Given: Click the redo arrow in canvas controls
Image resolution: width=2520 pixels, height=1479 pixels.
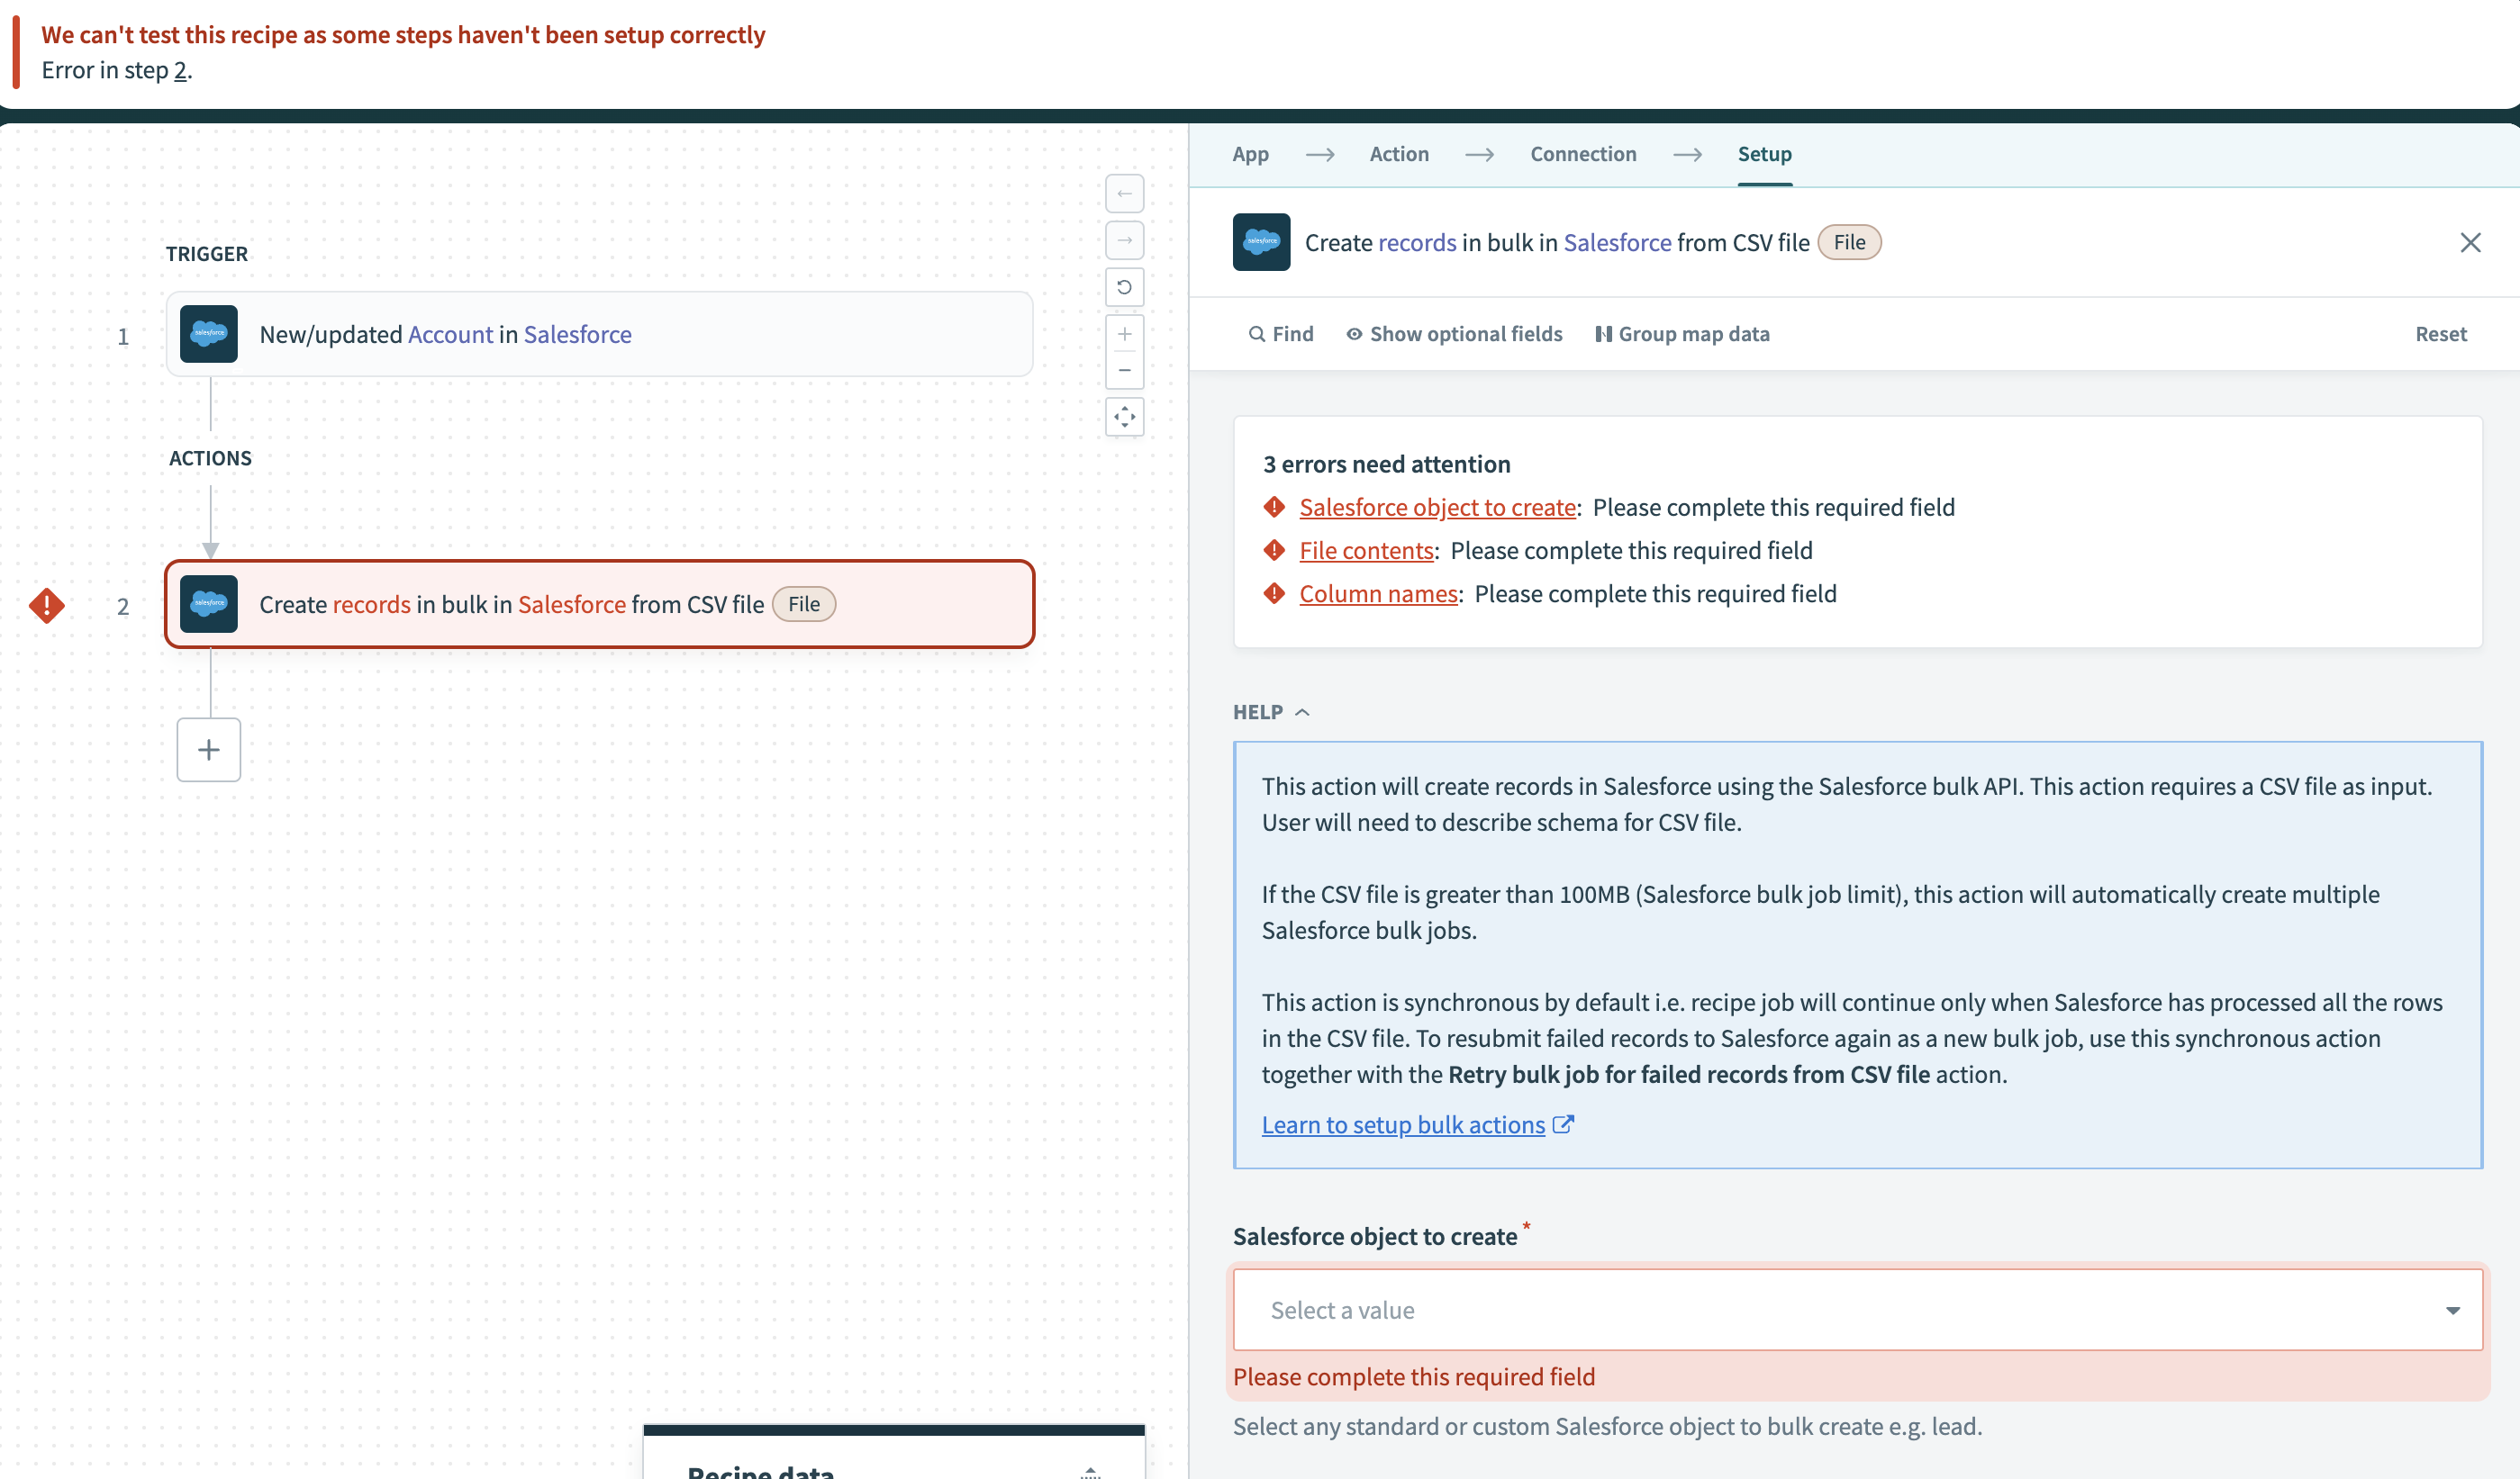Looking at the screenshot, I should click(x=1124, y=239).
